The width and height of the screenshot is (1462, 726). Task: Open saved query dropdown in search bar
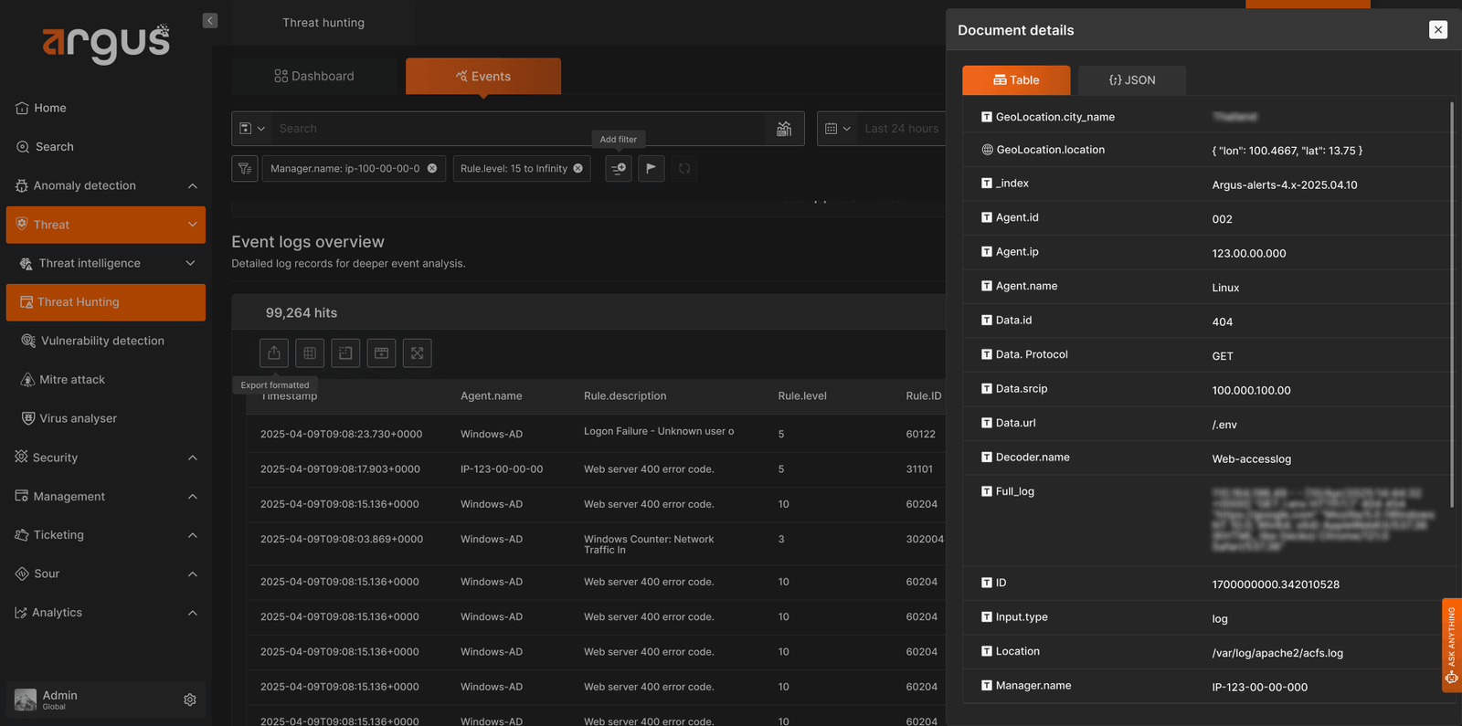[252, 129]
